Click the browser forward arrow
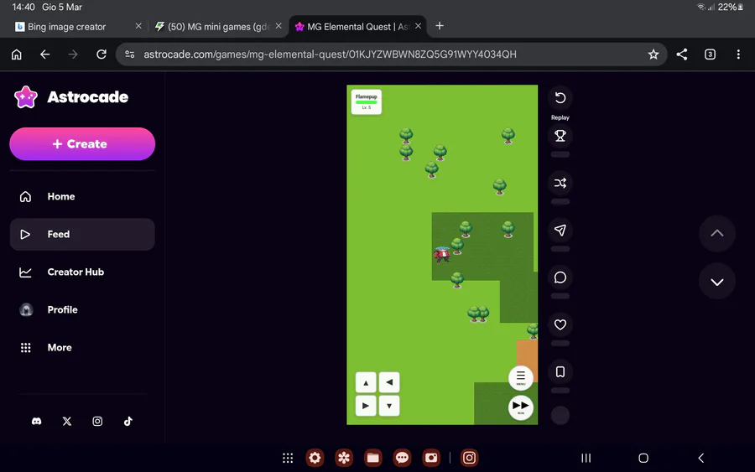This screenshot has height=472, width=755. pos(73,54)
